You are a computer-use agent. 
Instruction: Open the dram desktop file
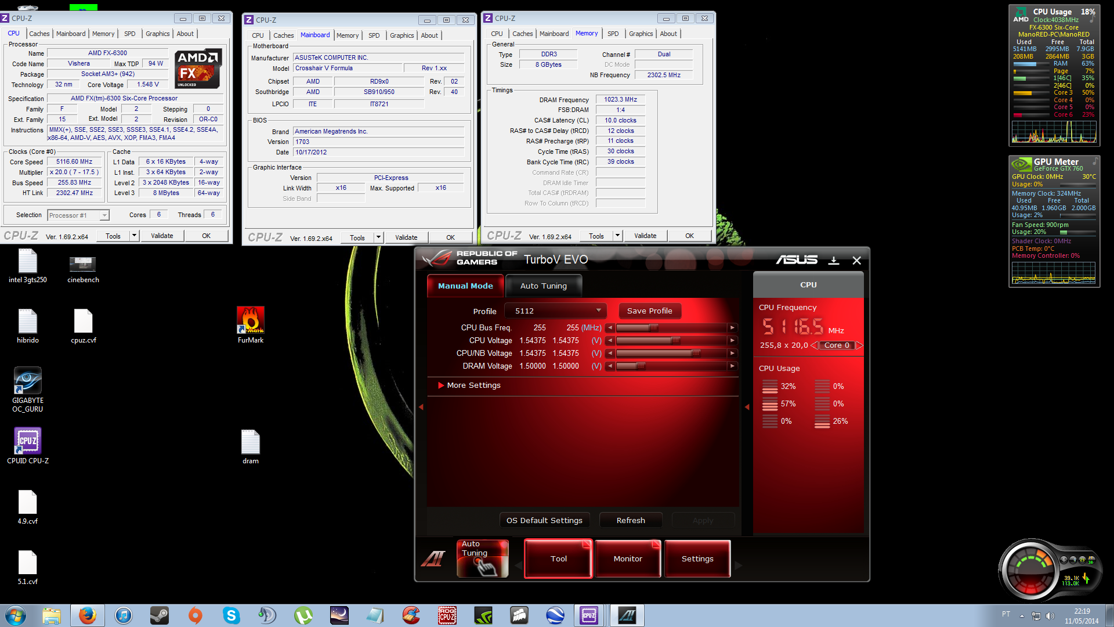(x=250, y=447)
